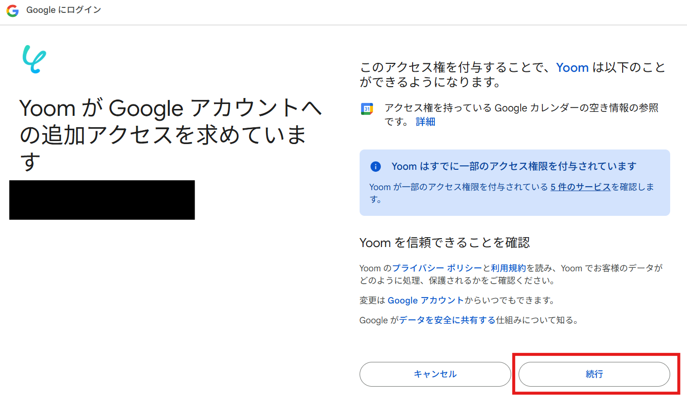
Task: Open the データを安全に共有する link
Action: click(447, 320)
